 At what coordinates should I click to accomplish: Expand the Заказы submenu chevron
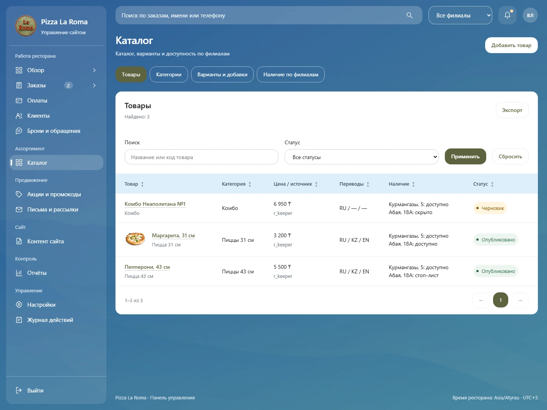[94, 85]
